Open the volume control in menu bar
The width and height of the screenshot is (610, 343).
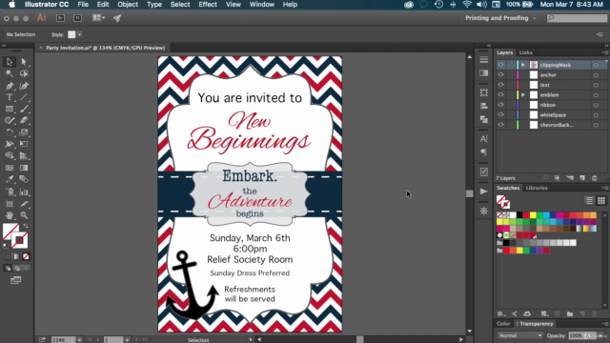481,5
